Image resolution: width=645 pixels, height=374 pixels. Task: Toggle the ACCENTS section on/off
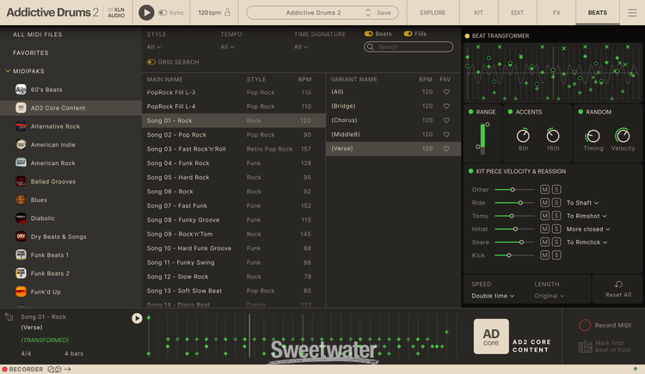[x=510, y=112]
